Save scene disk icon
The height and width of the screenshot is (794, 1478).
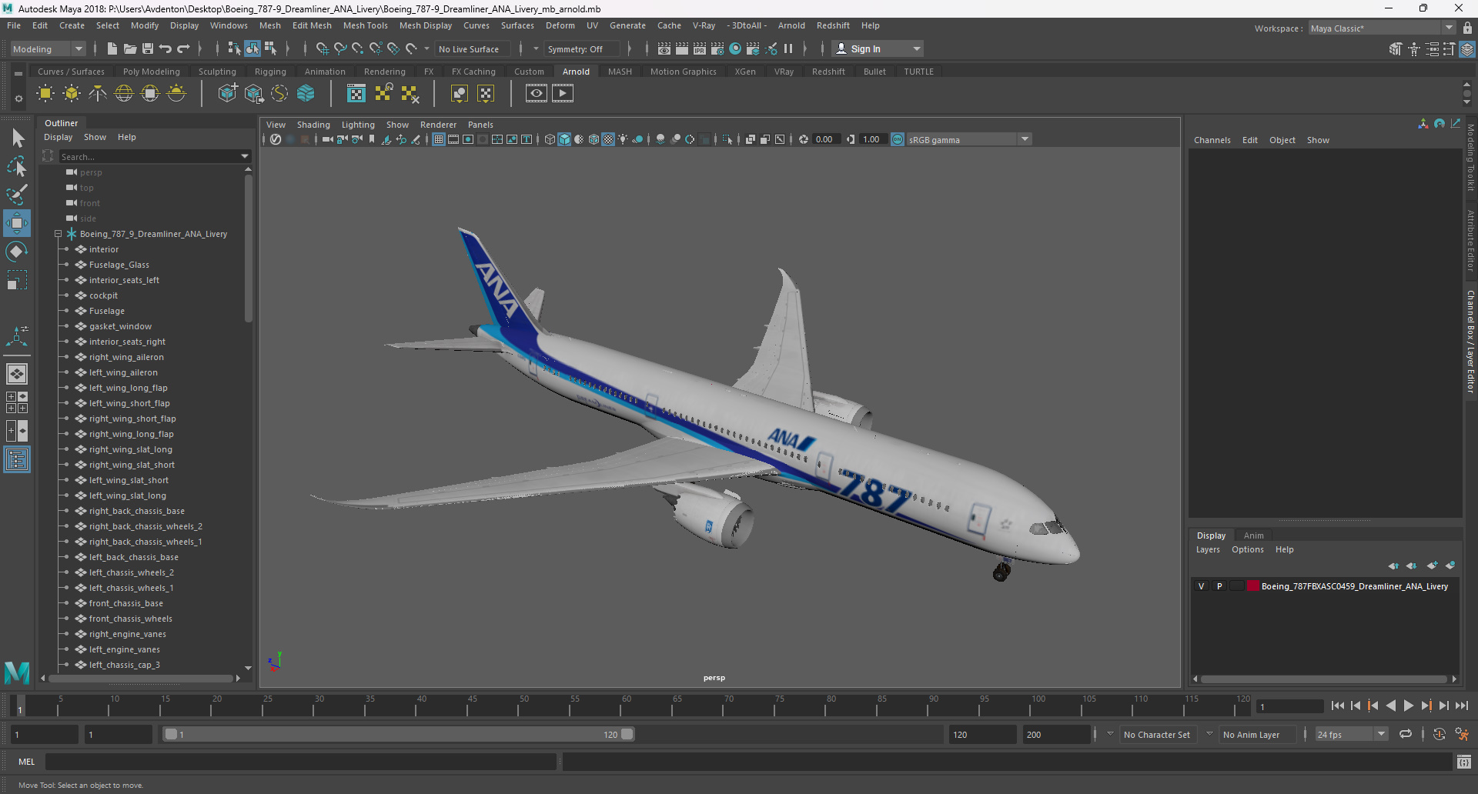point(148,48)
